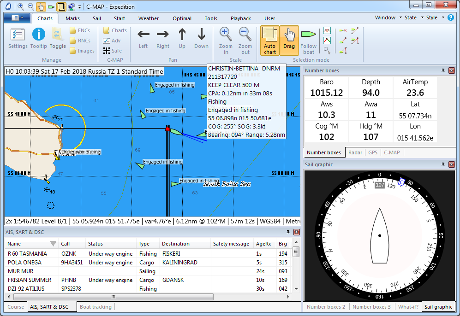Open the blue help question mark
The height and width of the screenshot is (316, 460).
pos(451,18)
